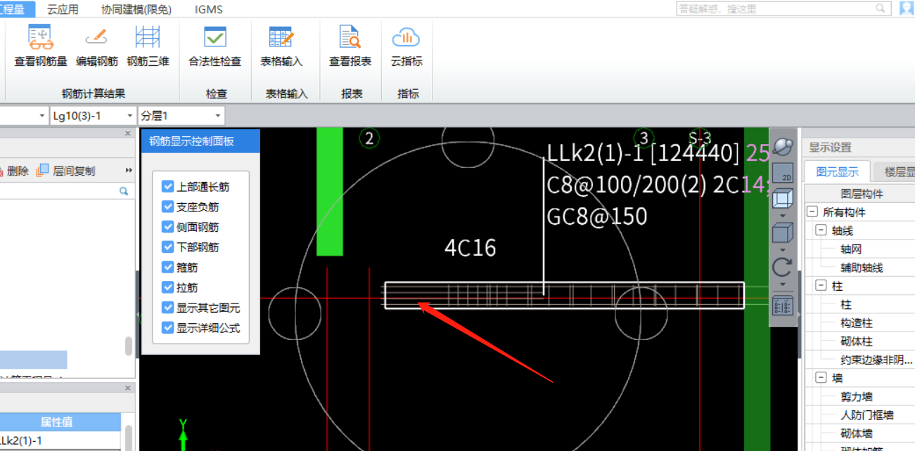The height and width of the screenshot is (451, 915).
Task: Toggle 上部通长筋 checkbox
Action: point(167,186)
